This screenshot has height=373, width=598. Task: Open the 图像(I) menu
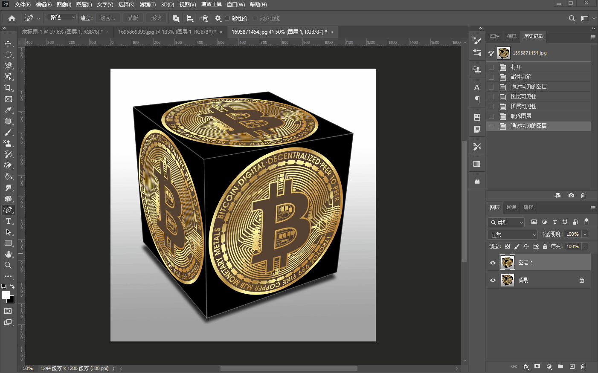pyautogui.click(x=64, y=5)
